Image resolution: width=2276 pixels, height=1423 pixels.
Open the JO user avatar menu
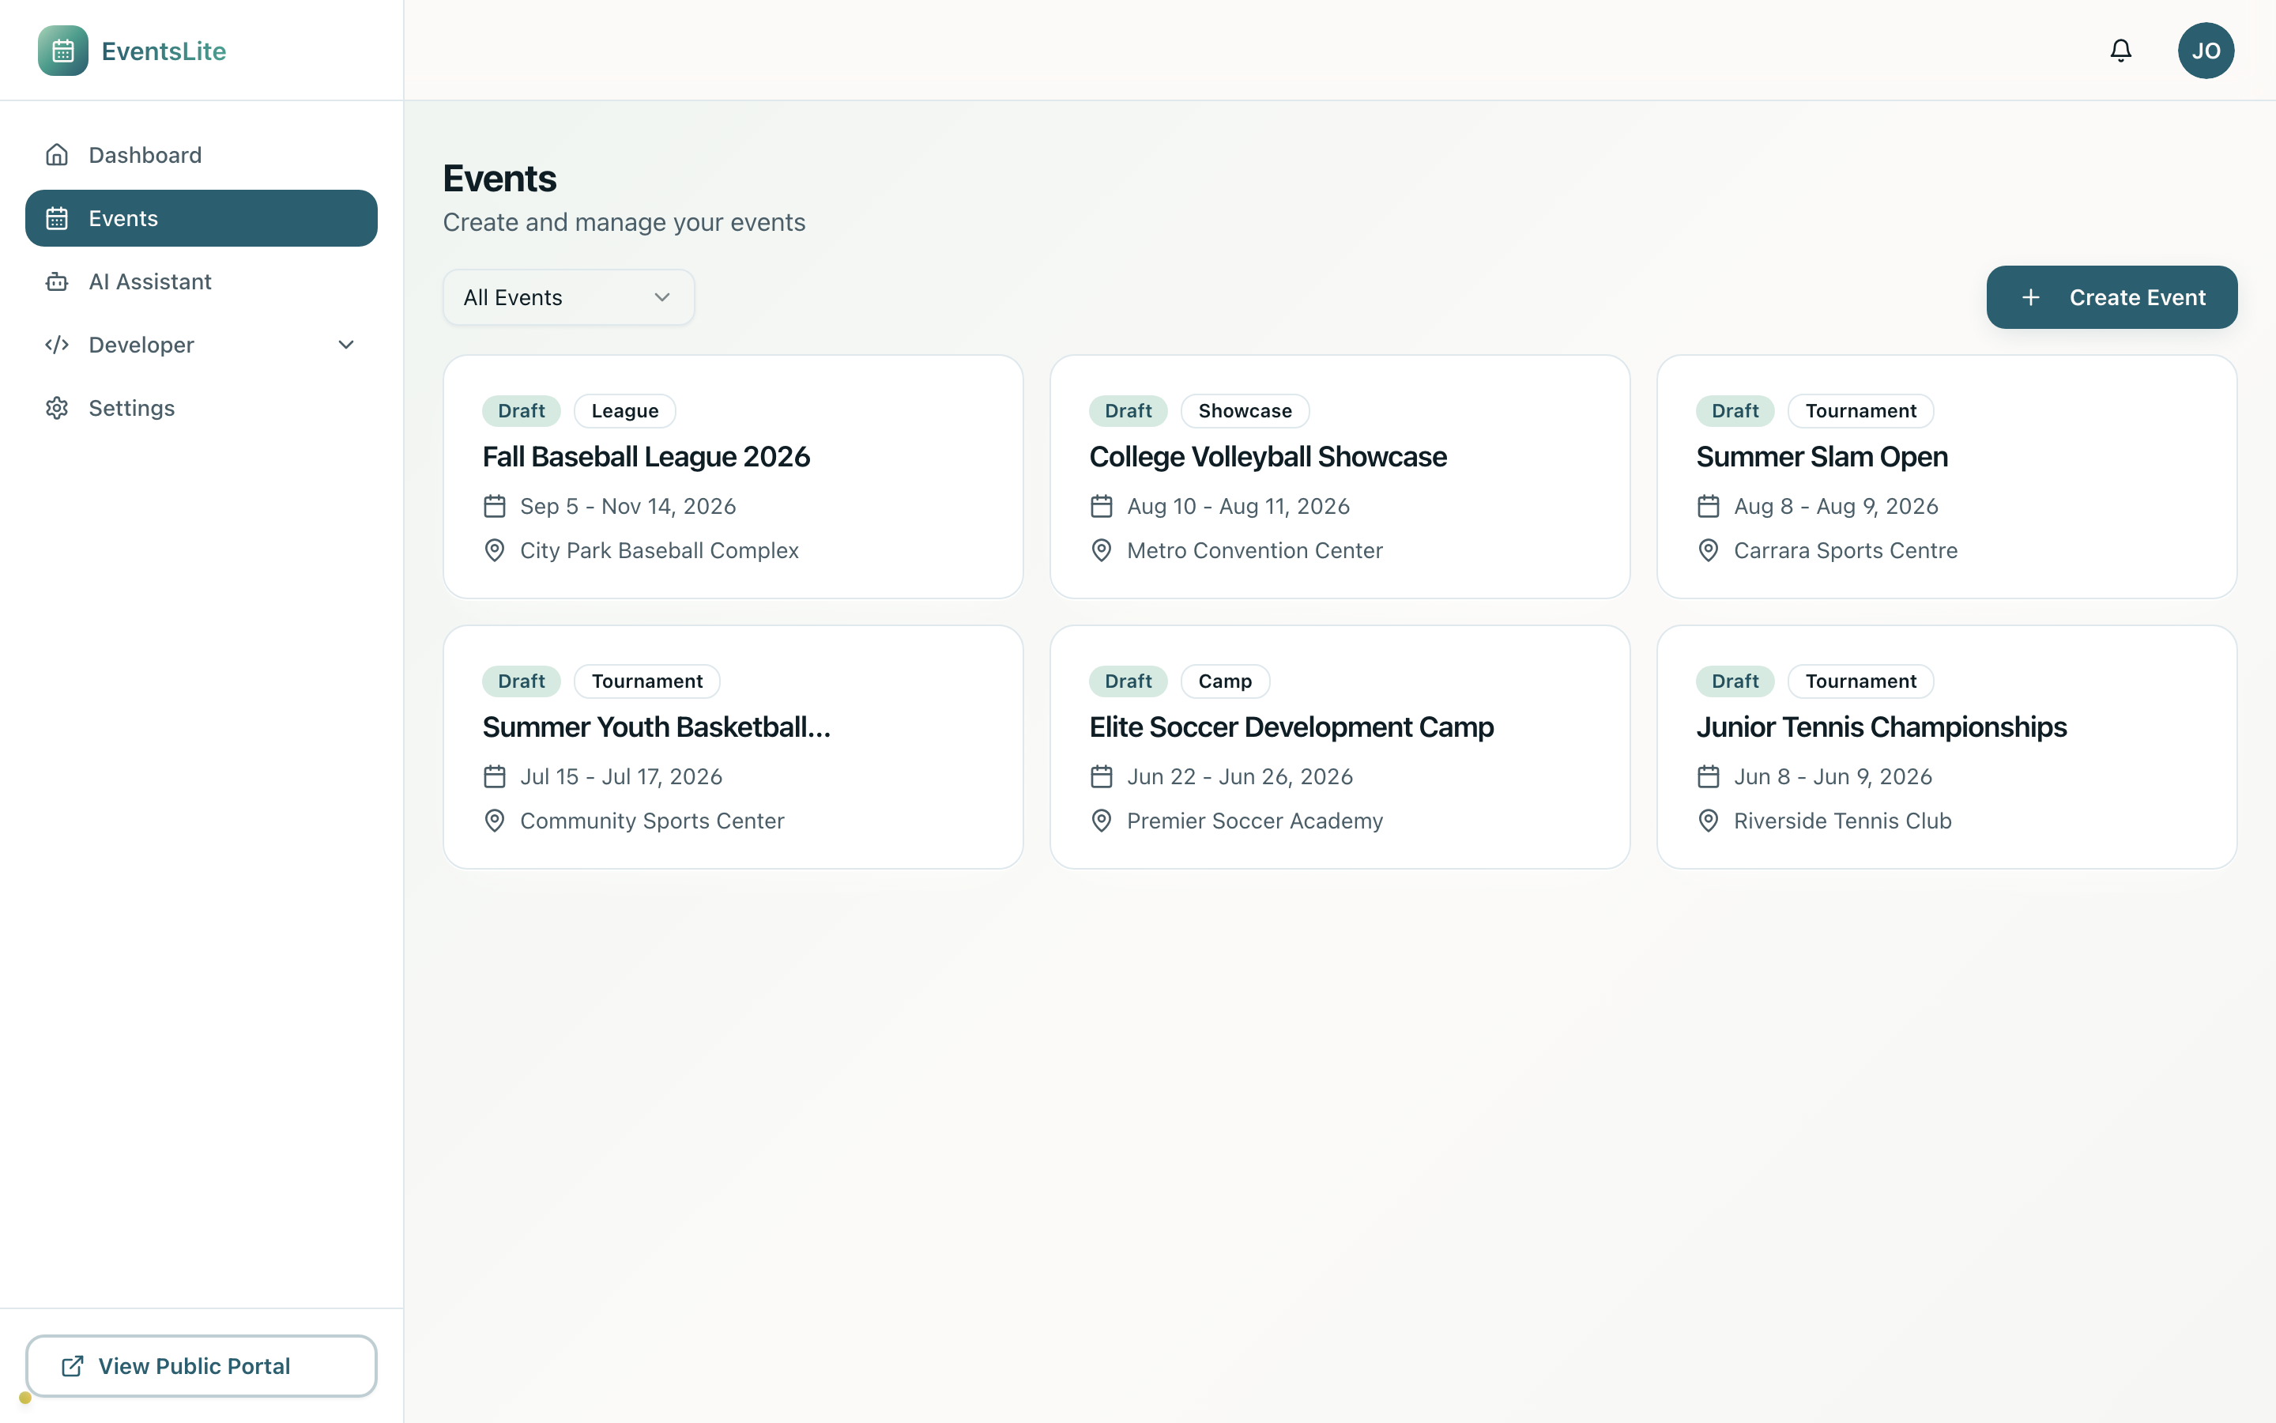pyautogui.click(x=2206, y=51)
